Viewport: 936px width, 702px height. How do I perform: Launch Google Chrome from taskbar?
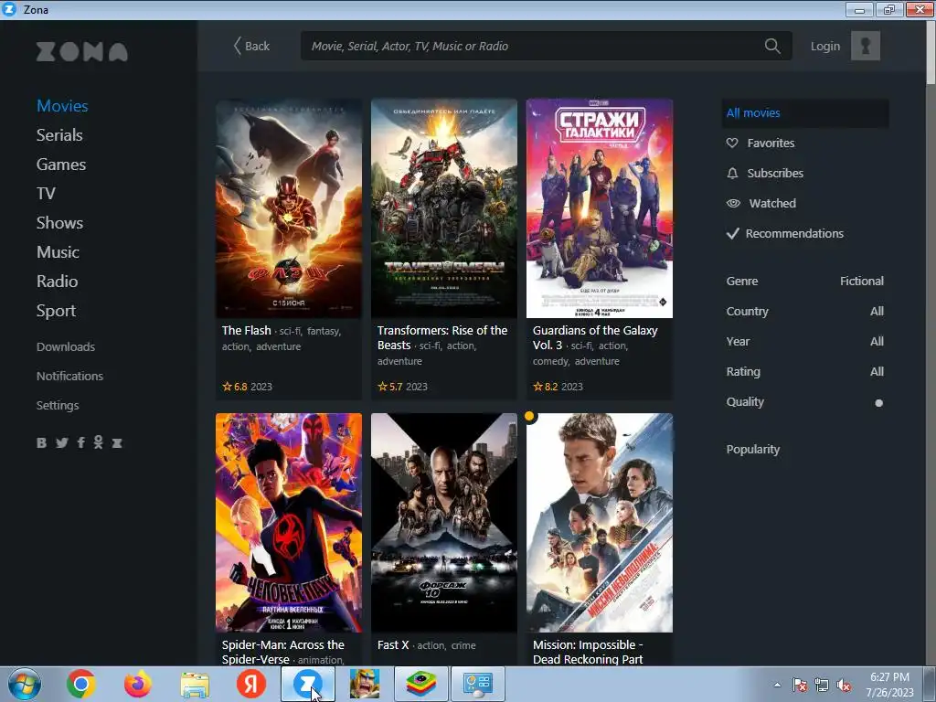coord(81,684)
